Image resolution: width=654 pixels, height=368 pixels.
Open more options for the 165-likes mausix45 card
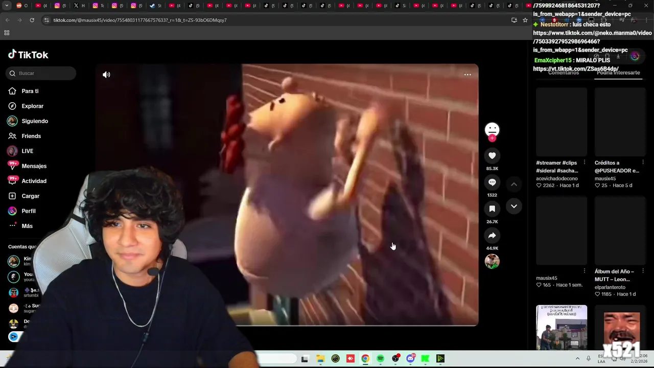pos(585,271)
